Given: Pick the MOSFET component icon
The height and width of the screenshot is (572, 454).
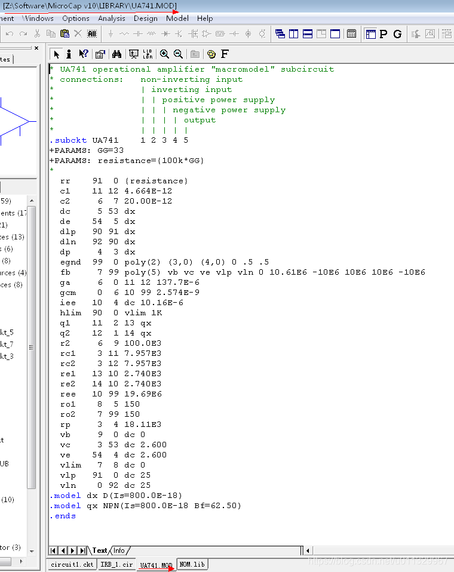Looking at the screenshot, I should pos(193,34).
